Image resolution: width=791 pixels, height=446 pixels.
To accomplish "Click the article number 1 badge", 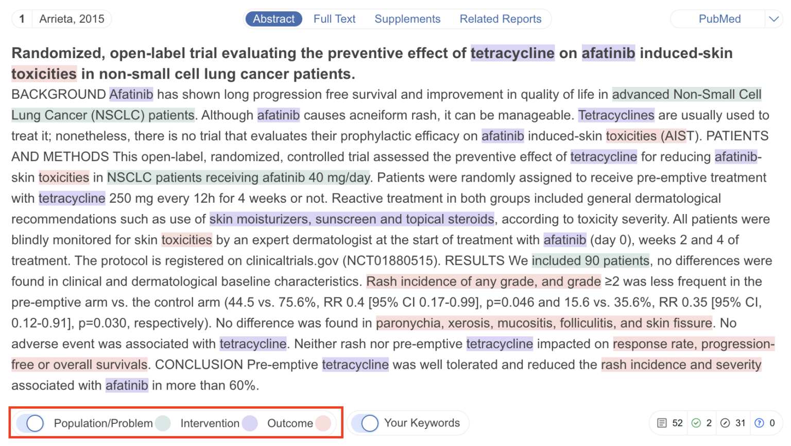I will (x=22, y=19).
